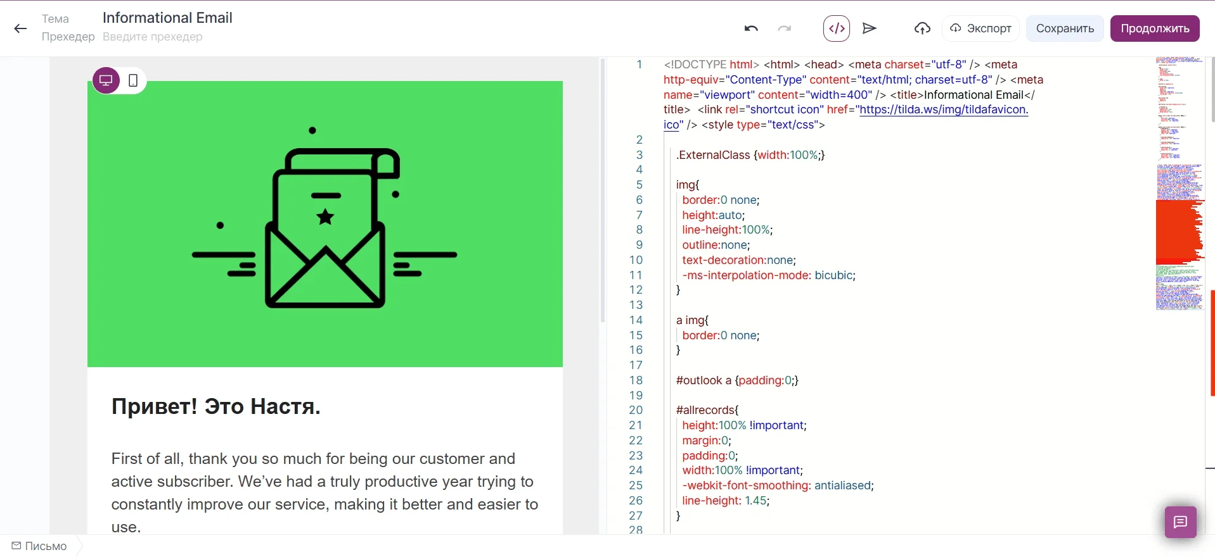This screenshot has height=557, width=1215.
Task: Switch to mobile preview mode
Action: tap(133, 80)
